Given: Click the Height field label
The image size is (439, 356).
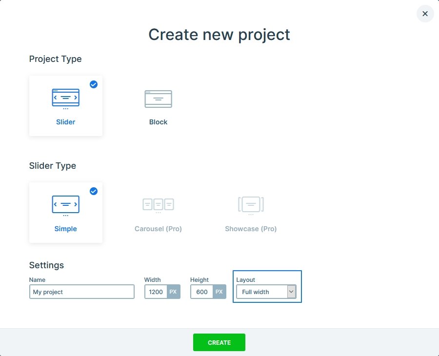Looking at the screenshot, I should point(200,280).
